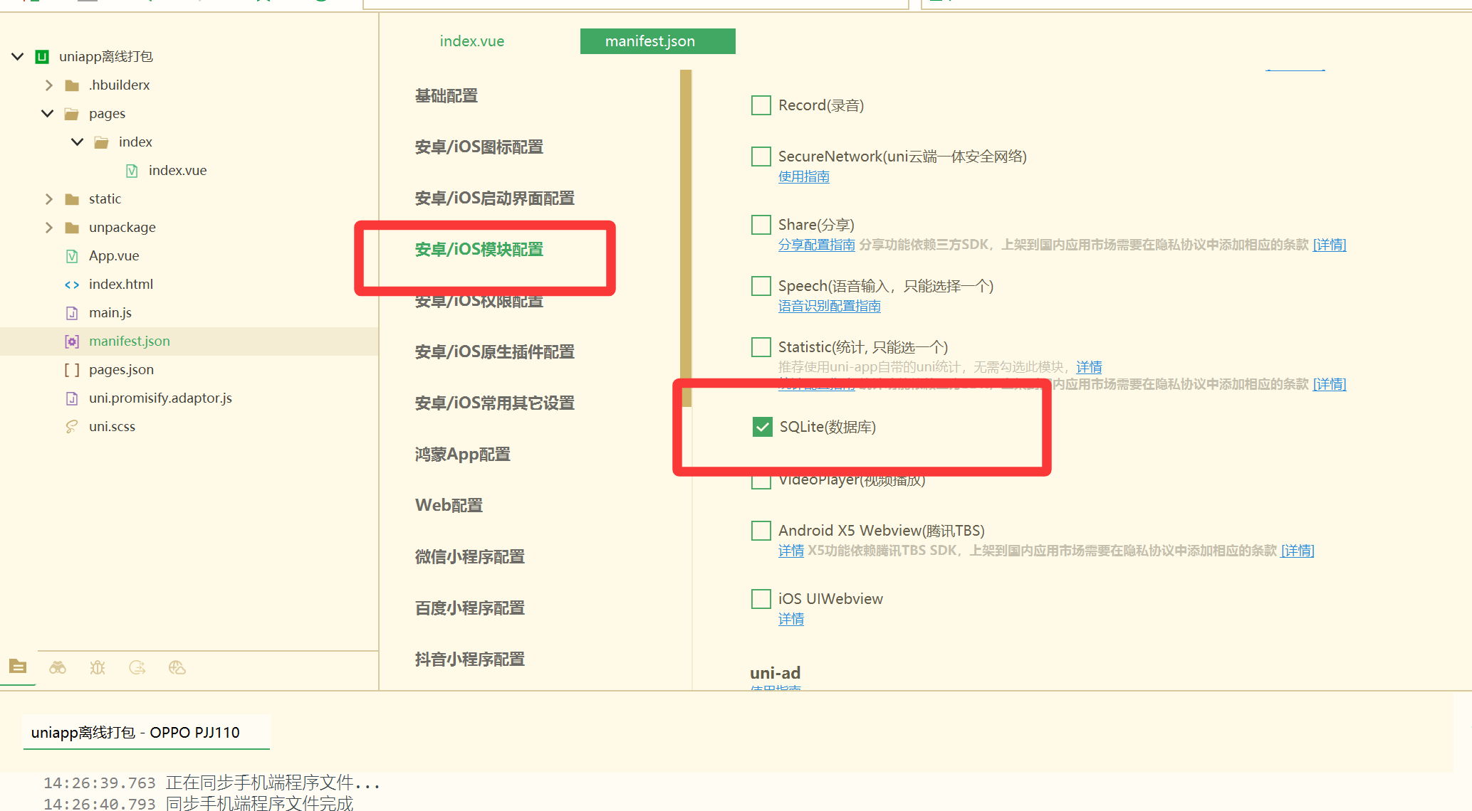Open 安卓/iOS权限配置 section
The image size is (1472, 811).
[x=478, y=300]
